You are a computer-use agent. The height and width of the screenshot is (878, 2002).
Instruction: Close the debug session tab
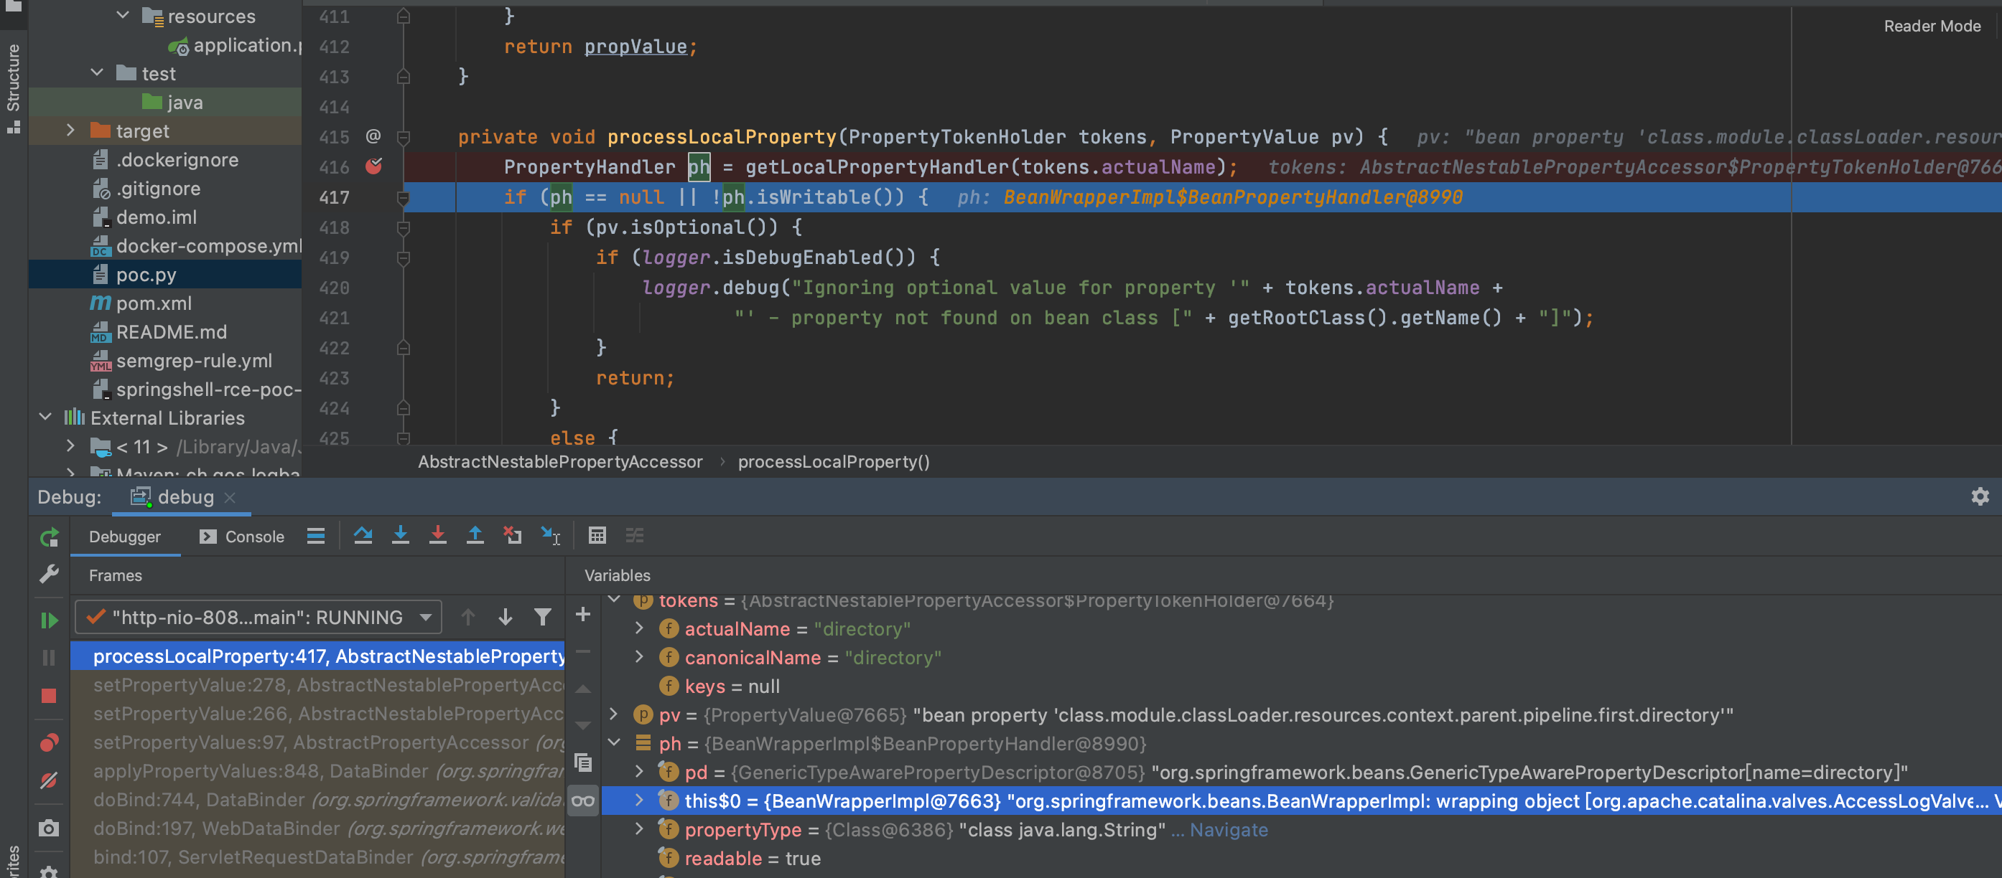point(230,498)
